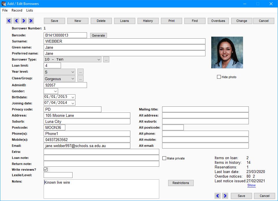278x201 pixels.
Task: Click bottom previous record arrow
Action: click(218, 196)
